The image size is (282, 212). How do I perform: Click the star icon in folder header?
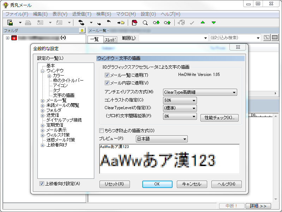pos(82,31)
